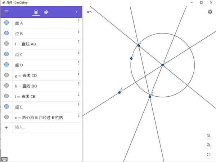Switch to the Algebra calculator tab
The width and height of the screenshot is (216, 162).
coord(36,12)
